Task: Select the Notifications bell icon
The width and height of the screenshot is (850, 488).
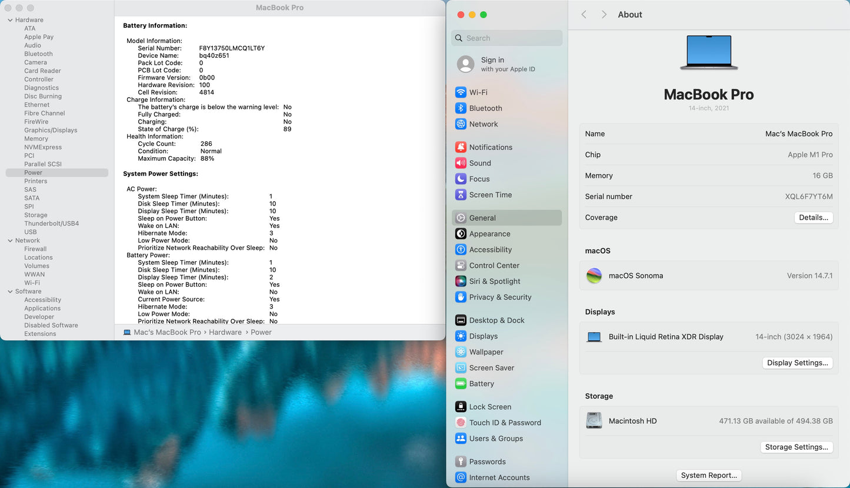Action: pyautogui.click(x=461, y=147)
